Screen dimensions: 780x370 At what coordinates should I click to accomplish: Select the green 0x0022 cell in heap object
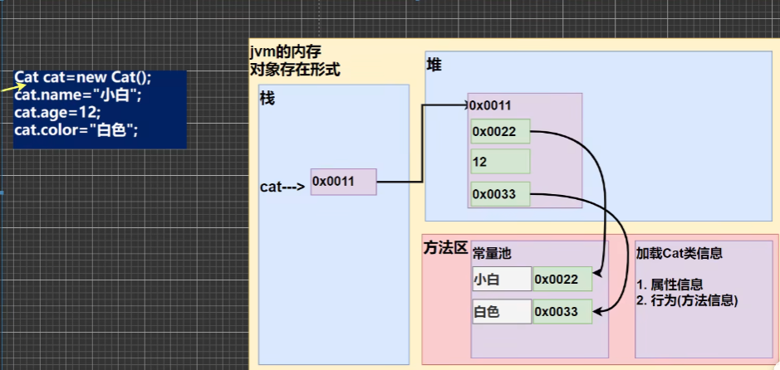(500, 131)
